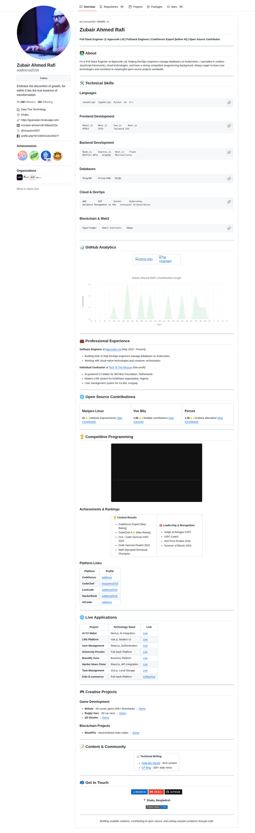The image size is (255, 833).
Task: Open the Appscode Ltd link
Action: 113,349
